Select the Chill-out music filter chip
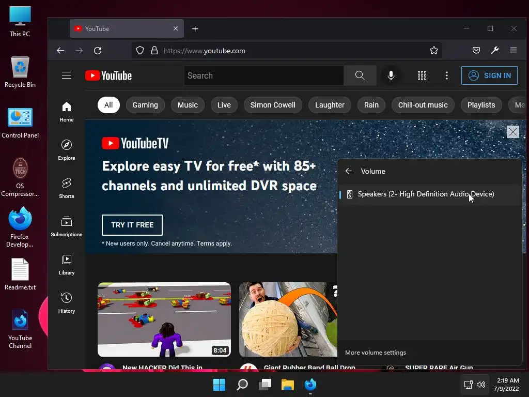Screen dimensions: 529x397 point(423,105)
